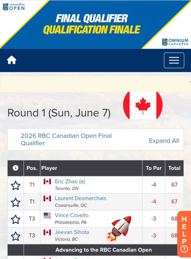Go to the home icon

pyautogui.click(x=12, y=60)
